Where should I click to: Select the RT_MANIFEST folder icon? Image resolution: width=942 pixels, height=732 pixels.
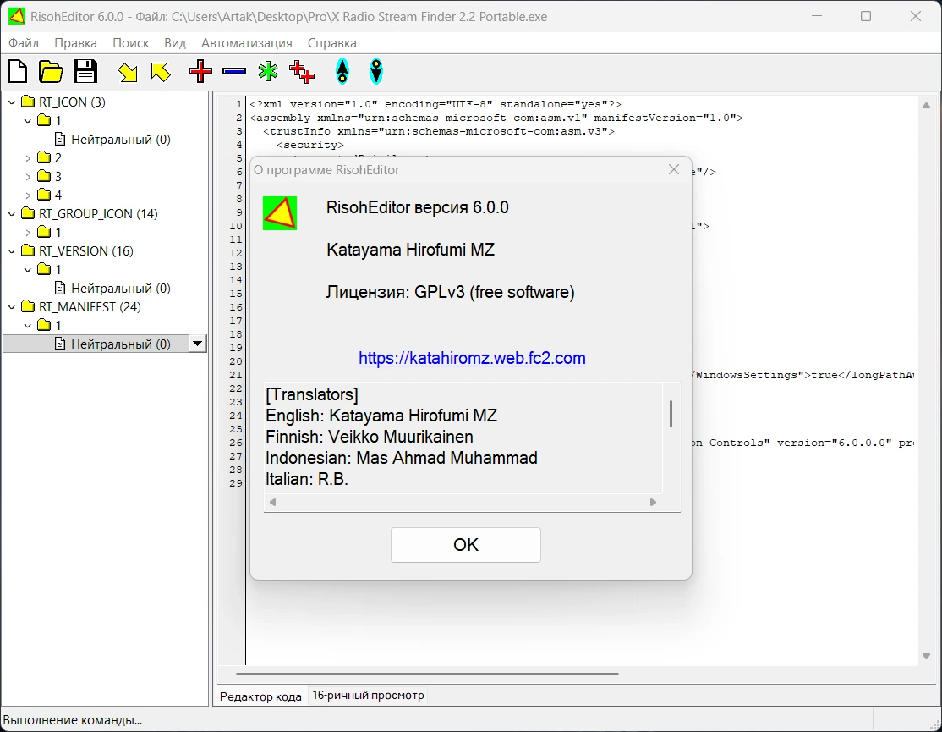pos(28,305)
